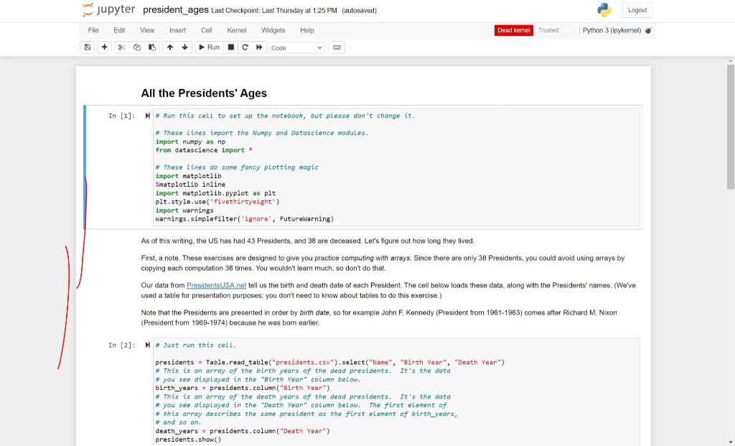Insert a new cell below
Screen dimensions: 735x446
(x=104, y=47)
